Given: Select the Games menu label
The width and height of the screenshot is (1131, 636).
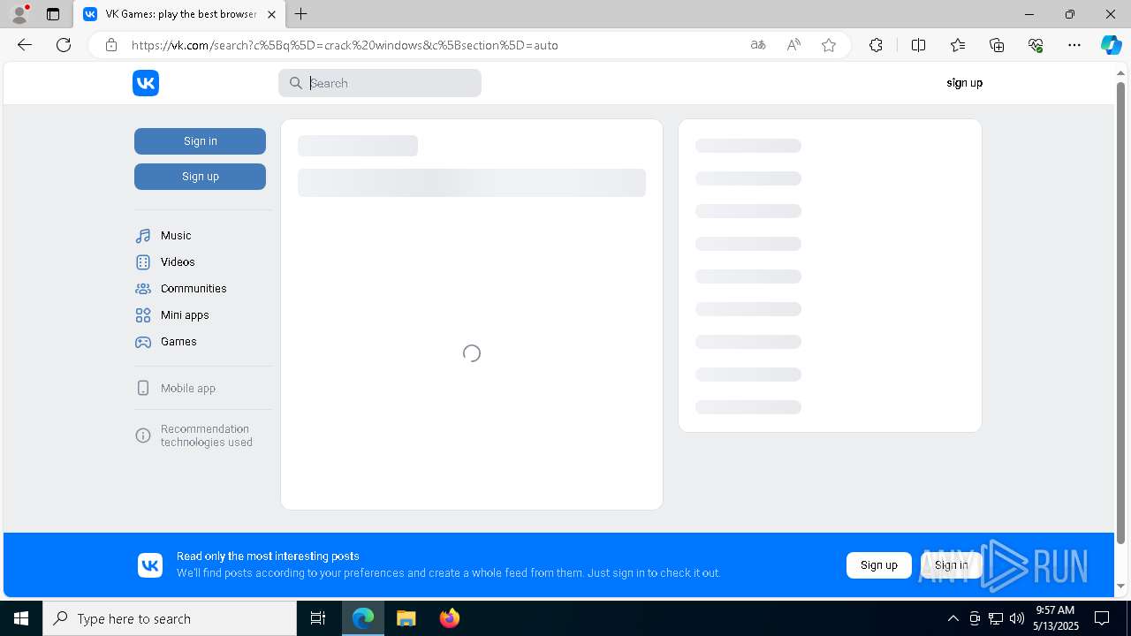Looking at the screenshot, I should click(x=178, y=342).
